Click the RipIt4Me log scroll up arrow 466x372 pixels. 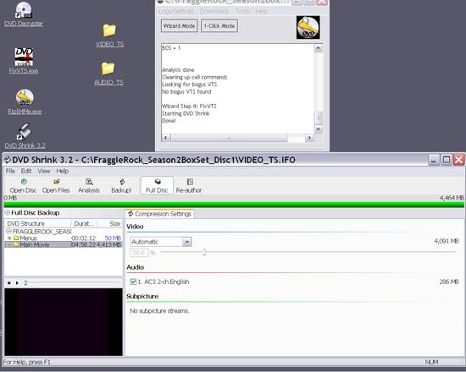point(319,48)
